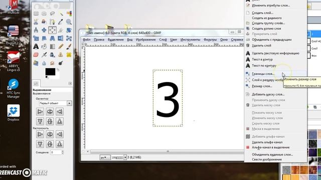Open the Файл menu

[87, 39]
